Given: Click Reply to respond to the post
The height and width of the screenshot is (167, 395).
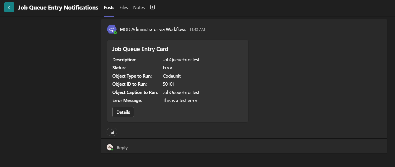Looking at the screenshot, I should click(x=122, y=148).
